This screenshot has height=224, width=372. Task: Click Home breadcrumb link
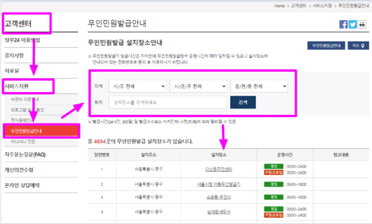coord(279,6)
